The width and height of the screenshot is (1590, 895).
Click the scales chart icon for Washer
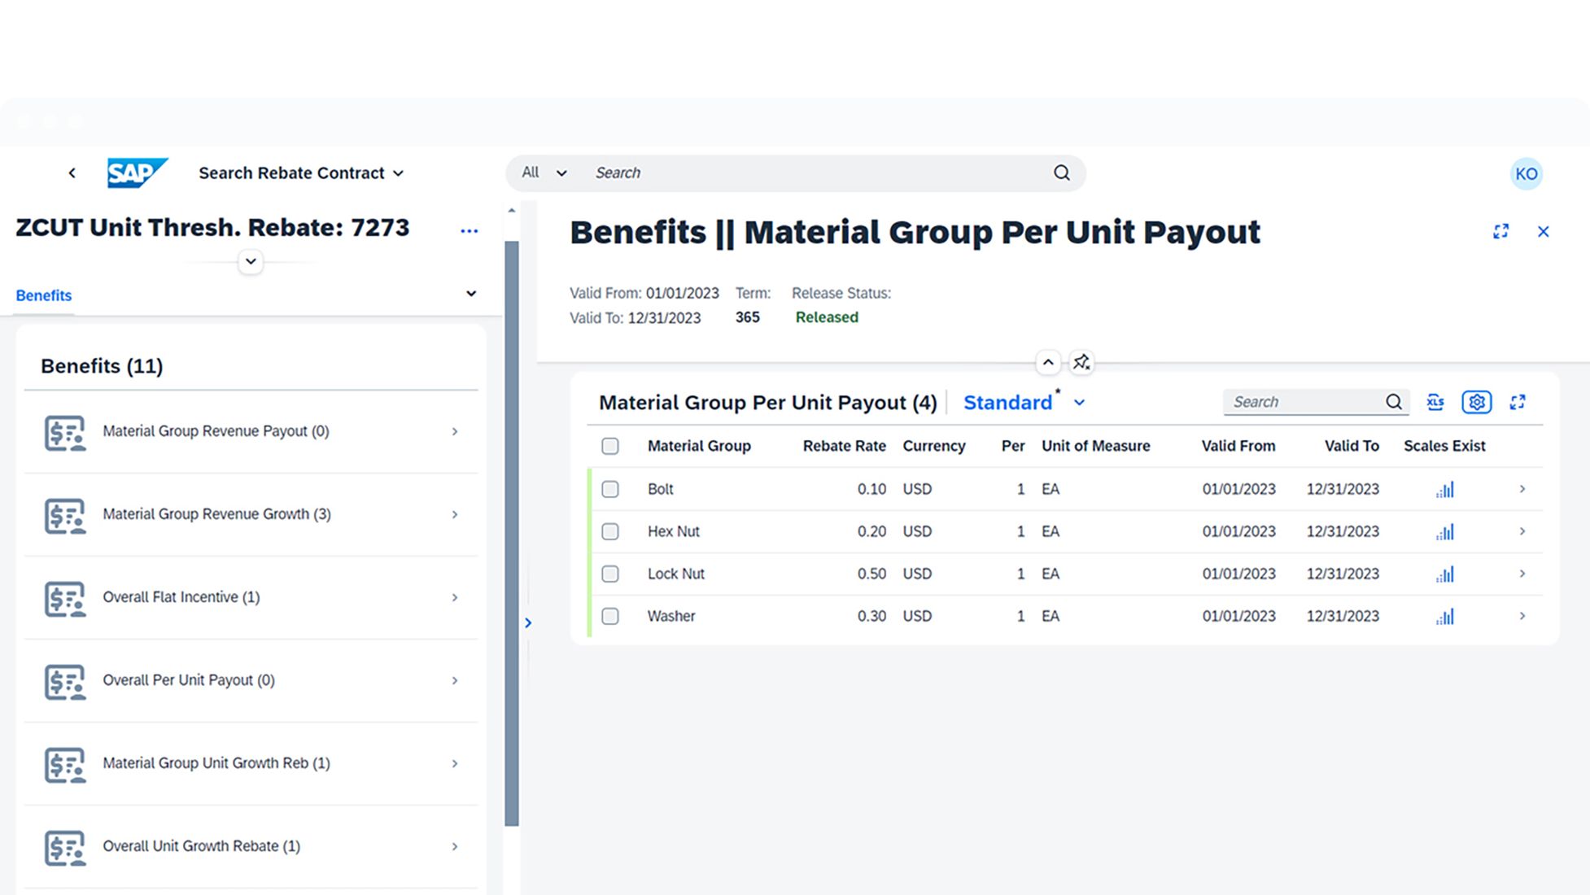pyautogui.click(x=1445, y=617)
